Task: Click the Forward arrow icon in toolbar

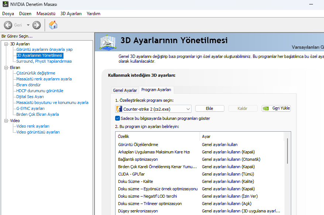Action: click(x=36, y=25)
